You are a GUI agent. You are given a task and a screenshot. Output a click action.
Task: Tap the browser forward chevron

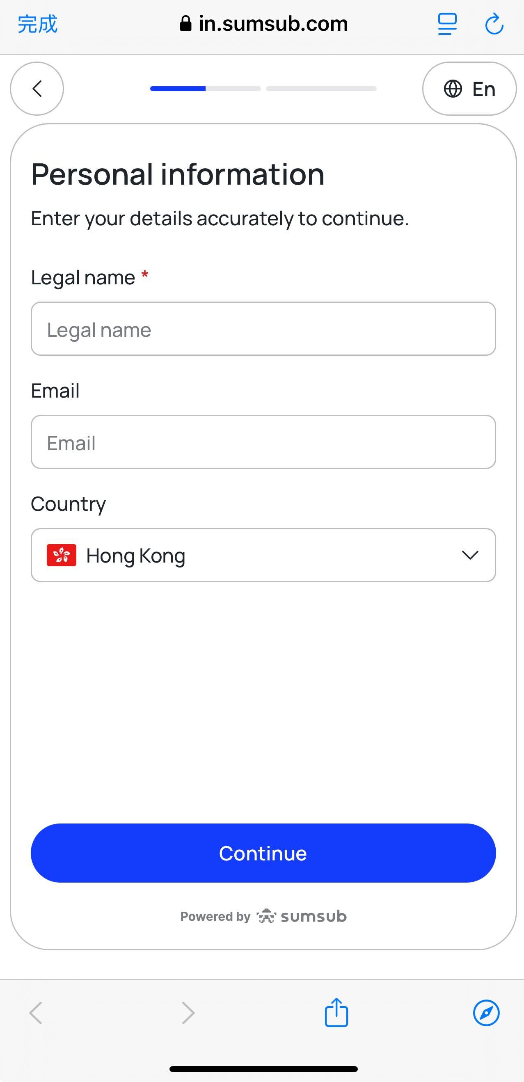(x=188, y=1013)
